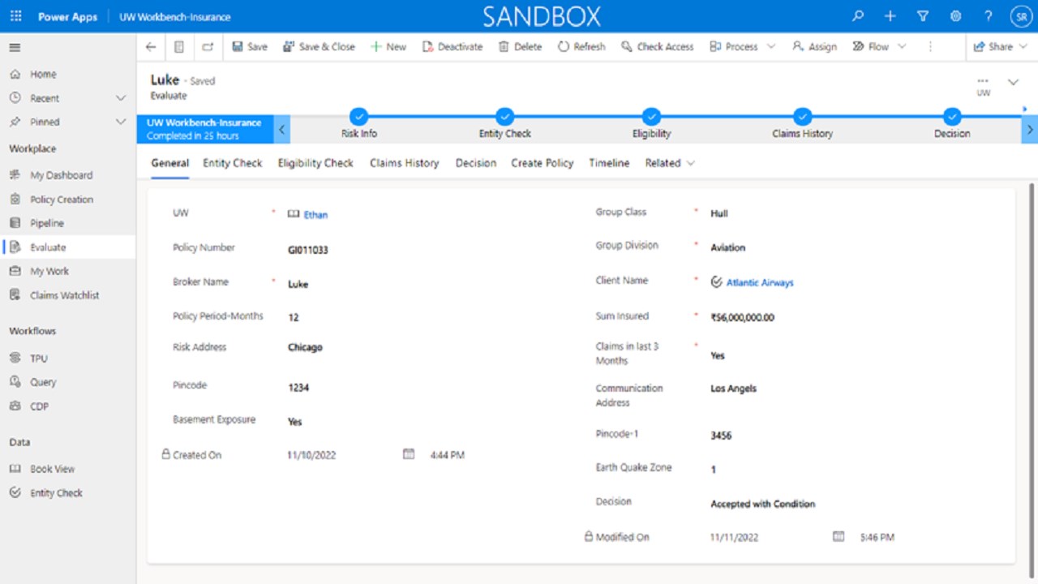Image resolution: width=1038 pixels, height=584 pixels.
Task: Open record in new window icon
Action: [x=208, y=47]
